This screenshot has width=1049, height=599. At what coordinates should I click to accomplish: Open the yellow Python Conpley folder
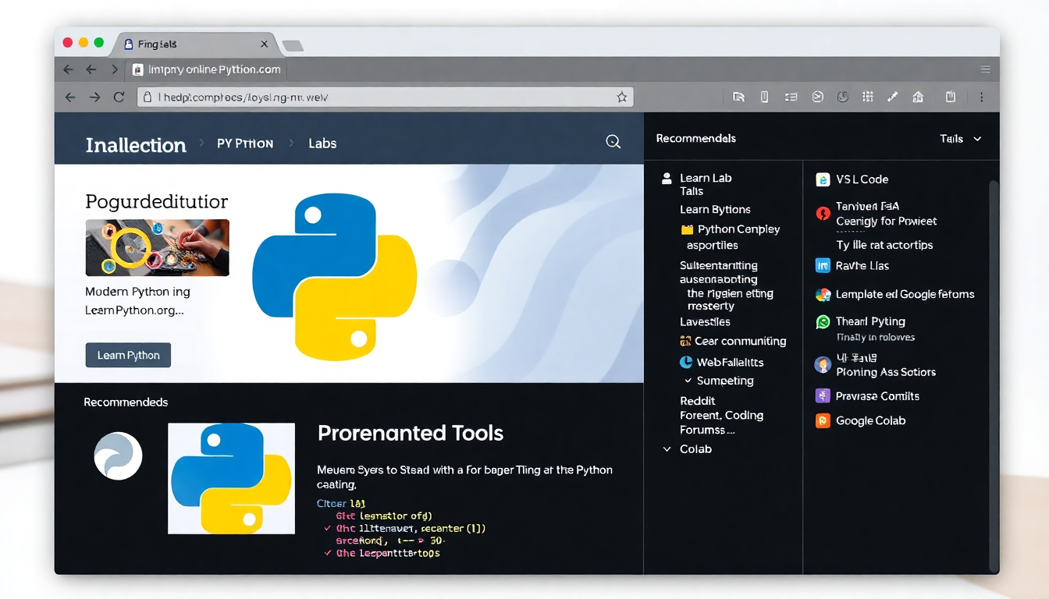(687, 229)
